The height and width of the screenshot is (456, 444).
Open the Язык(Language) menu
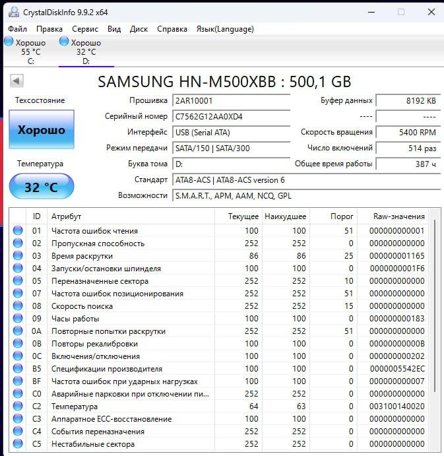(225, 29)
